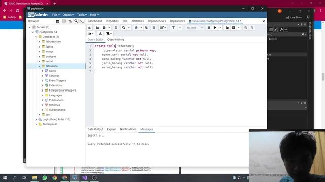The image size is (325, 182).
Task: Expand the rental database node
Action: click(39, 61)
